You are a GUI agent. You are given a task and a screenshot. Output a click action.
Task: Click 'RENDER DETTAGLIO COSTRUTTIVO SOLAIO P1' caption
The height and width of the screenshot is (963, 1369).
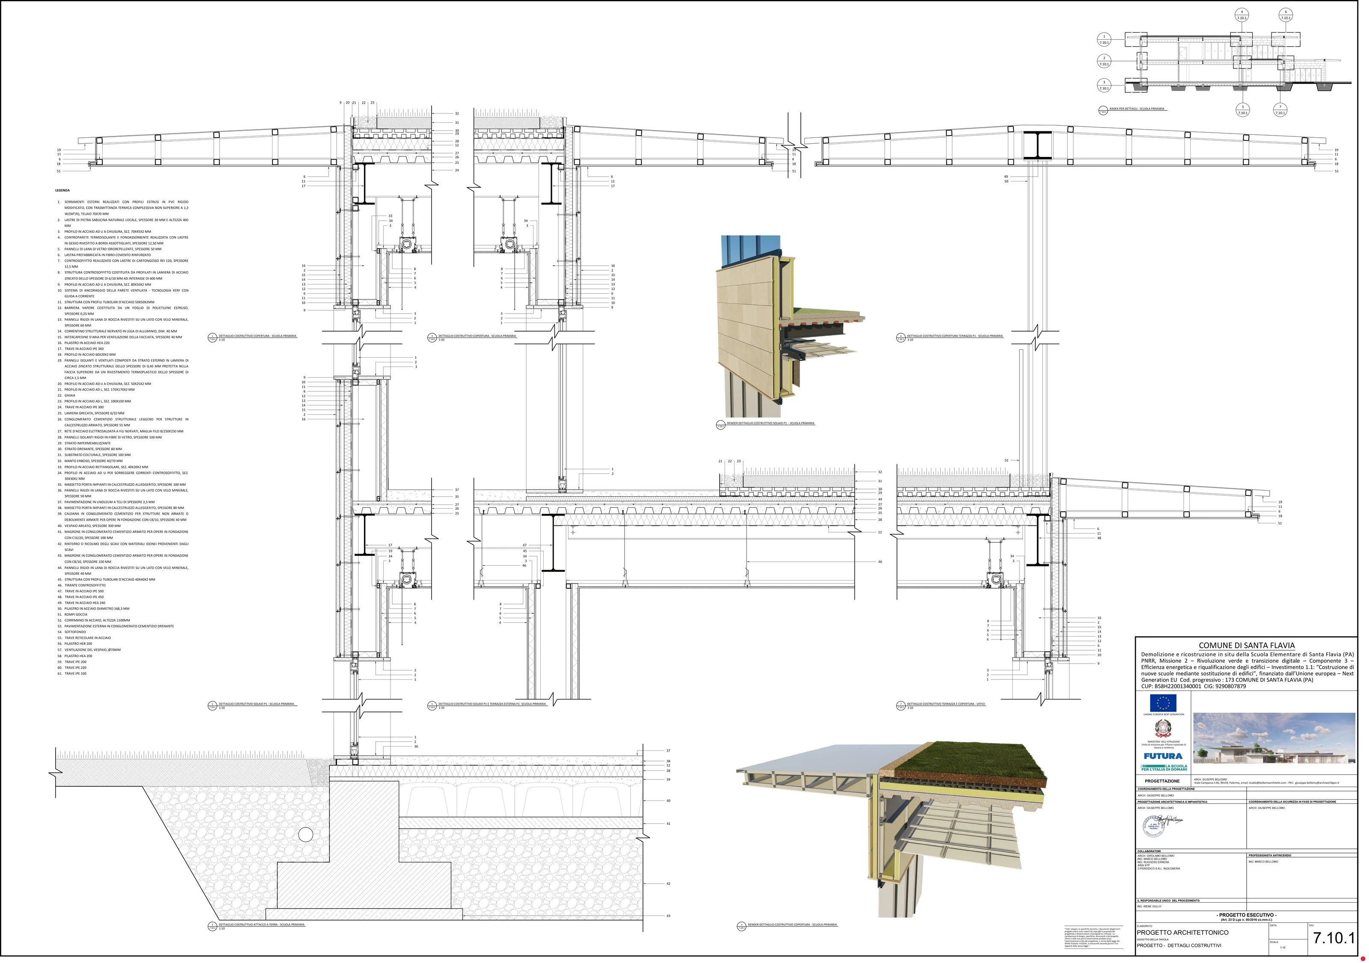tap(770, 424)
